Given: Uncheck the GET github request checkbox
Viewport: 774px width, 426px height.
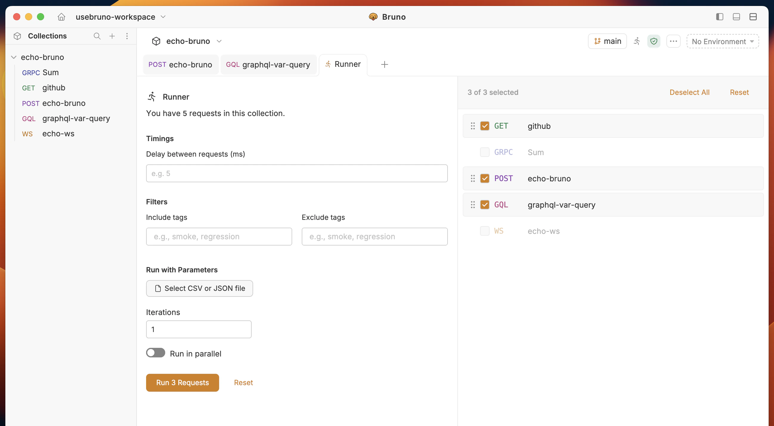Looking at the screenshot, I should [x=485, y=126].
